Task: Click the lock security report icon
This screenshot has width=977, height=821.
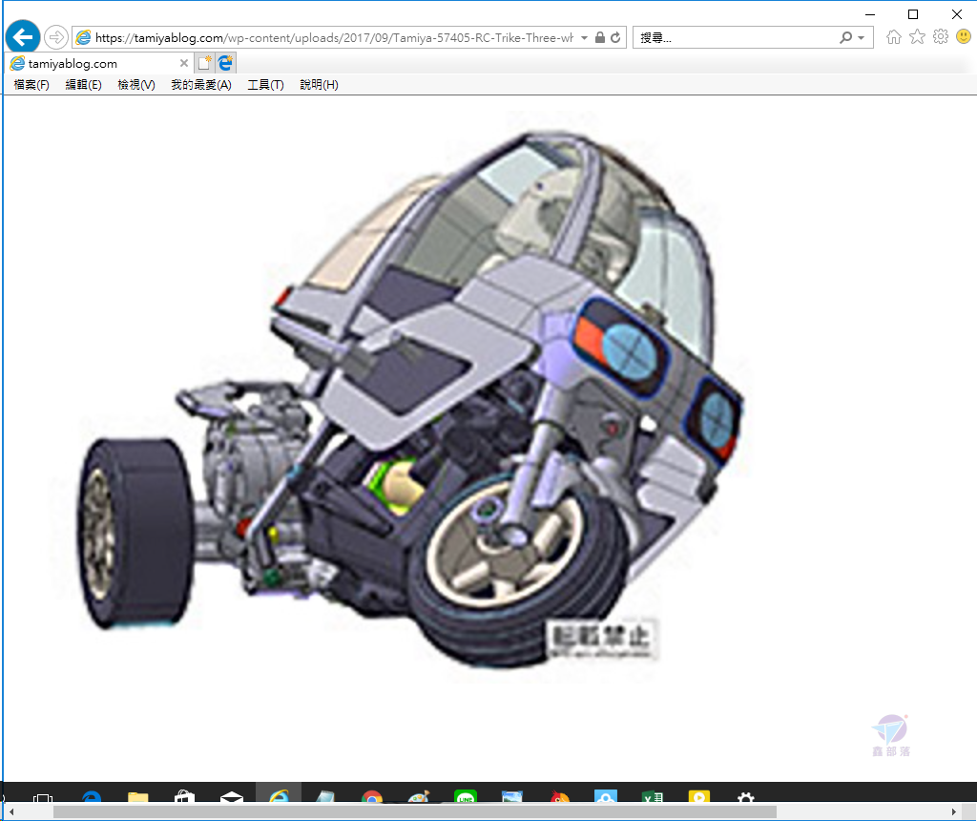Action: (599, 37)
